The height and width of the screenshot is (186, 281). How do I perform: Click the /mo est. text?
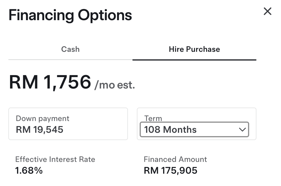point(115,85)
